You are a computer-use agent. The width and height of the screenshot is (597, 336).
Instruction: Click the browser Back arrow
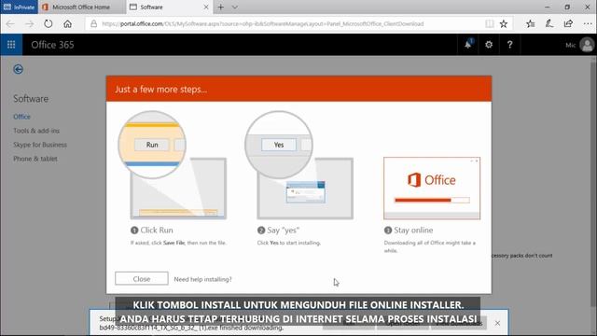click(x=10, y=23)
